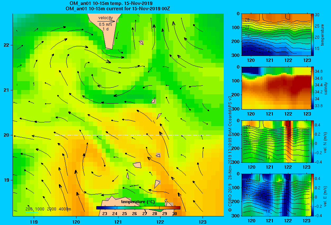Click the '23' tick on map temperature colorbar
Viewport: 331px width, 225px height.
105,213
